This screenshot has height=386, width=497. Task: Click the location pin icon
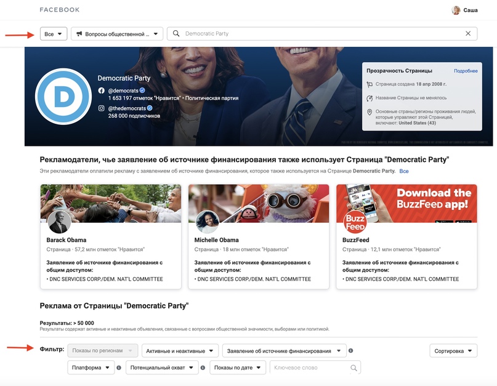pyautogui.click(x=370, y=112)
